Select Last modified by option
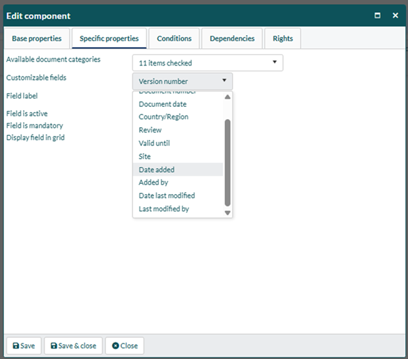Screen dimensions: 408x359 [178, 209]
